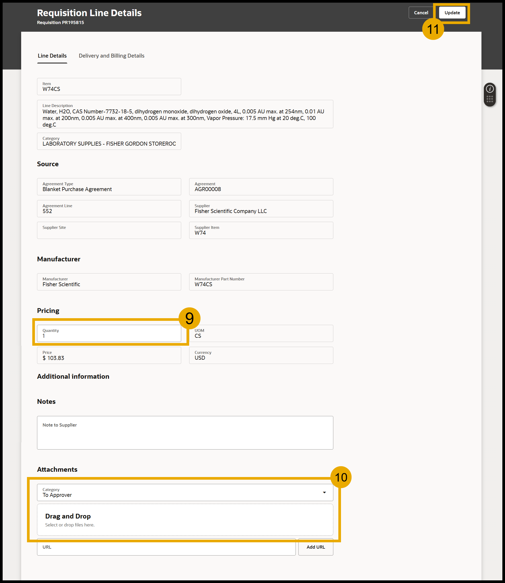Image resolution: width=505 pixels, height=583 pixels.
Task: Click the URL input field
Action: coord(166,547)
